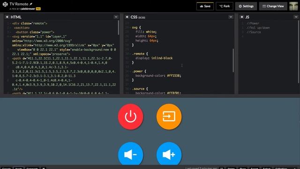
Task: Expand the CSS panel dropdown arrow
Action: [231, 17]
